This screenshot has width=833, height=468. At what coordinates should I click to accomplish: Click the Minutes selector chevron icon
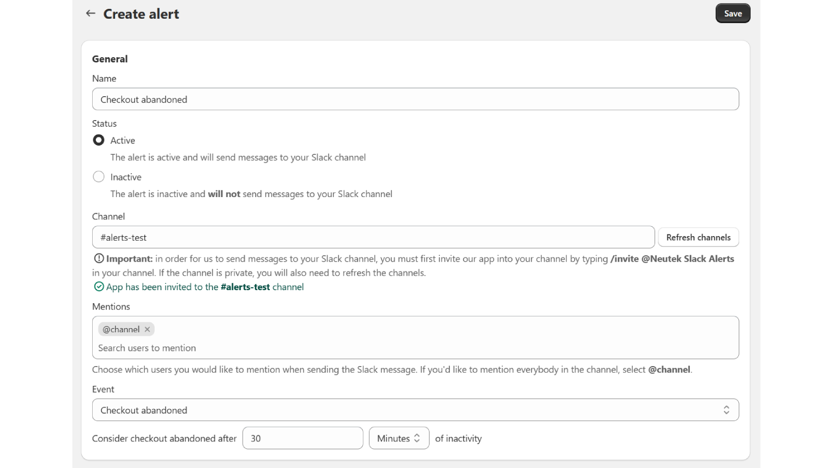coord(416,438)
